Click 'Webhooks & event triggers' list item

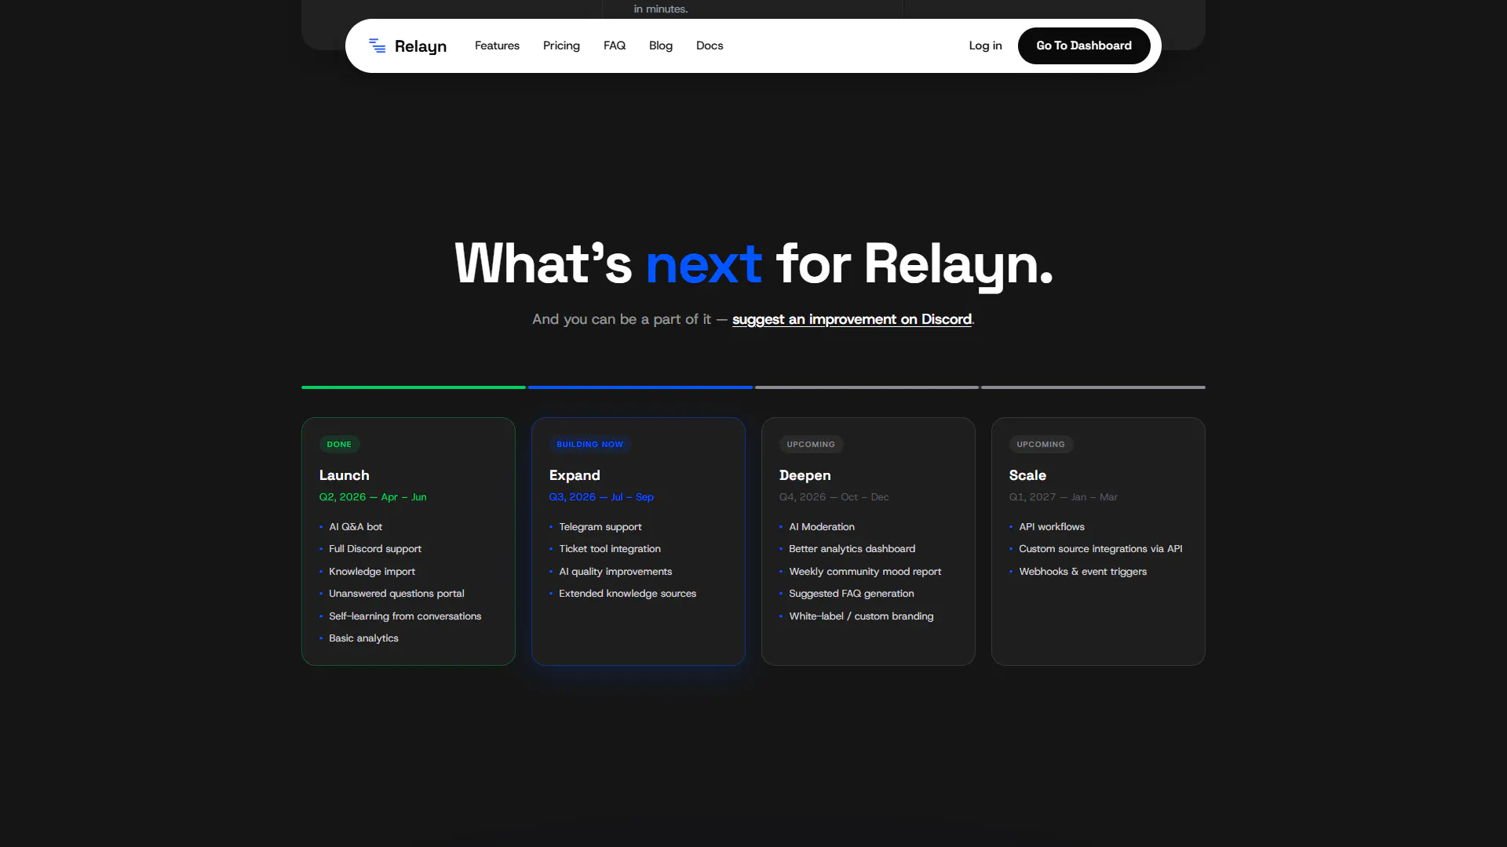coord(1083,572)
